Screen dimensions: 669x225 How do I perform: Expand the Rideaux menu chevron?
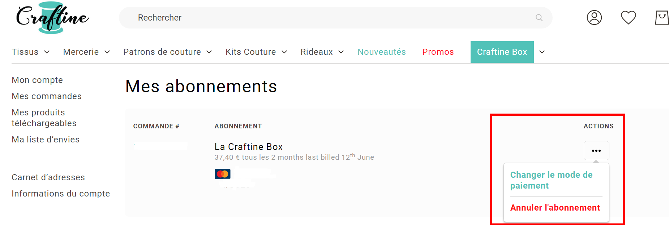(x=341, y=52)
